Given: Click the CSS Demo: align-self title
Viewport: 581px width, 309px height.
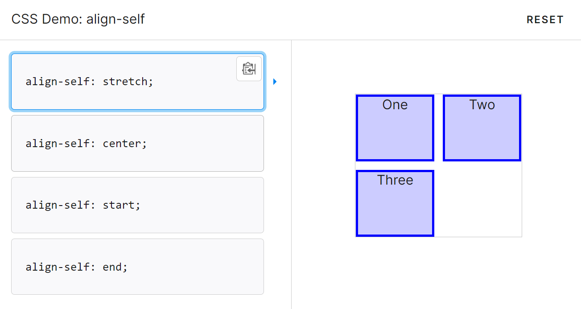Looking at the screenshot, I should [78, 19].
